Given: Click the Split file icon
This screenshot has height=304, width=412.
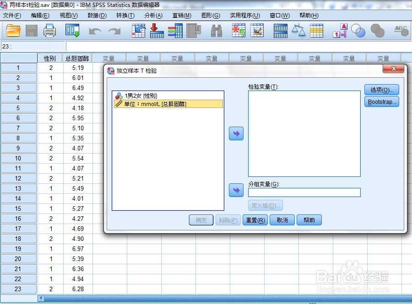Looking at the screenshot, I should click(x=280, y=31).
